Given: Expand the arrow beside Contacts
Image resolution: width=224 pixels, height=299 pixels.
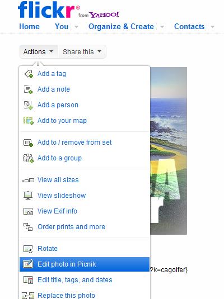Looking at the screenshot, I should [x=212, y=26].
